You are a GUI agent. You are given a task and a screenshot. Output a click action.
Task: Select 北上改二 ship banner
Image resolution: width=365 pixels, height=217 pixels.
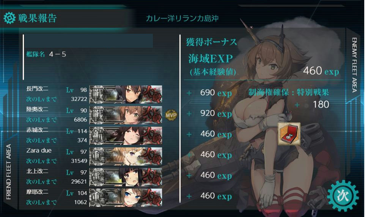pyautogui.click(x=126, y=177)
